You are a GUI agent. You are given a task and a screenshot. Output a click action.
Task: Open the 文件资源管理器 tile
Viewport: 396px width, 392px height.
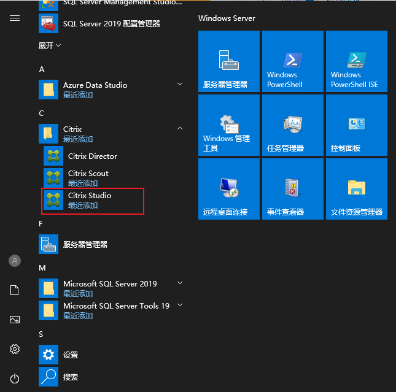[x=356, y=189]
